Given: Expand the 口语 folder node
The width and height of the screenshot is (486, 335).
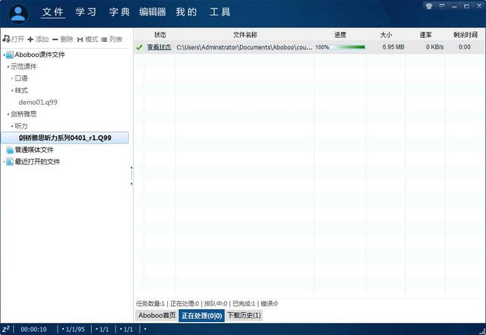Looking at the screenshot, I should click(x=12, y=78).
